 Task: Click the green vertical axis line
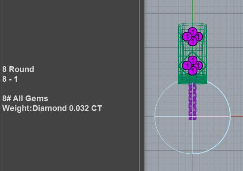pyautogui.click(x=193, y=11)
